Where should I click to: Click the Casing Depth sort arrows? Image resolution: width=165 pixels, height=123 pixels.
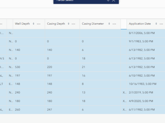click(68, 24)
